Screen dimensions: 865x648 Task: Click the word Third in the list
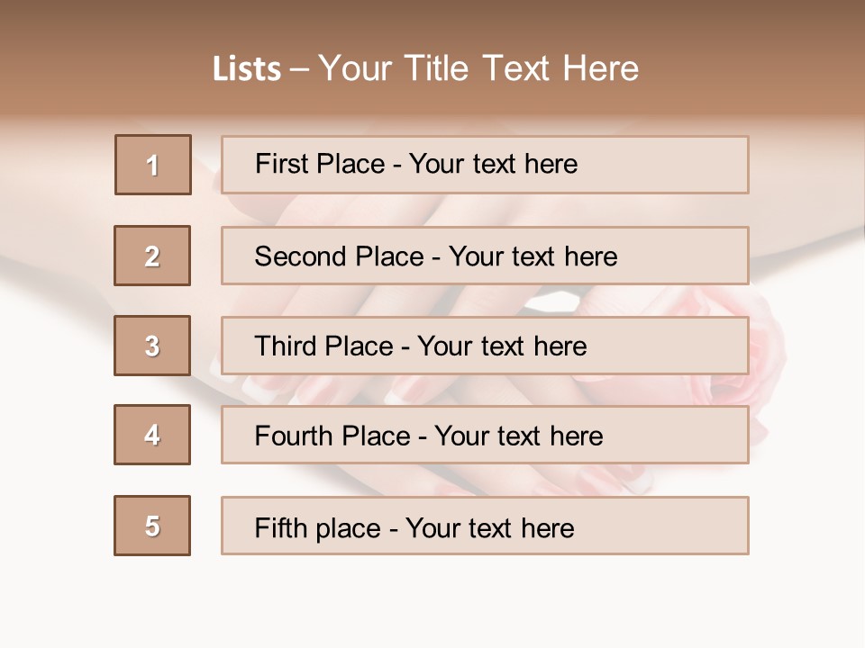coord(286,346)
